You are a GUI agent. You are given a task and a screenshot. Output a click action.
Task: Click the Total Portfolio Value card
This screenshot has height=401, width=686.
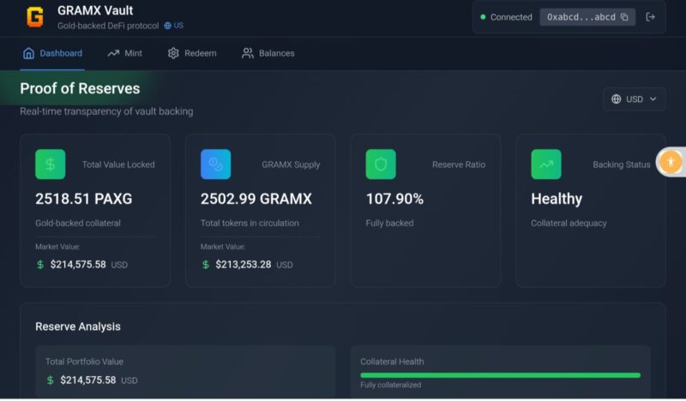coord(184,371)
